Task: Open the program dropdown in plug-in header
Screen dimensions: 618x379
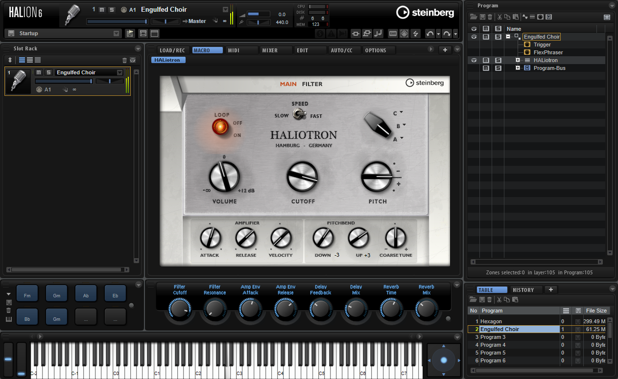Action: click(x=225, y=9)
